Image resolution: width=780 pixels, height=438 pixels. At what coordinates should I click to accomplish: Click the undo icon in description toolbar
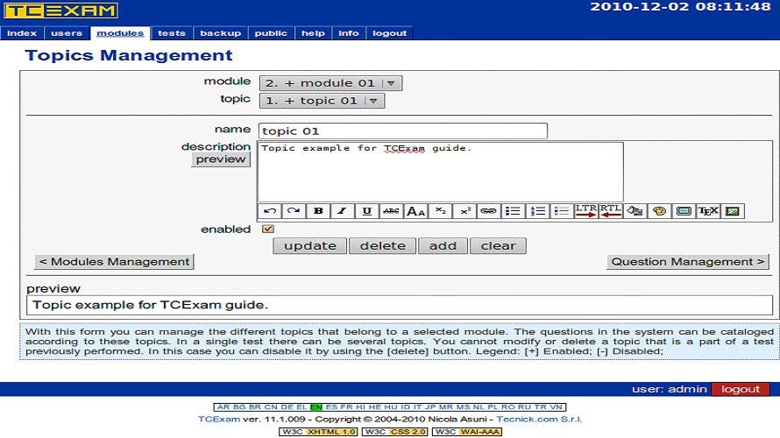tap(270, 211)
